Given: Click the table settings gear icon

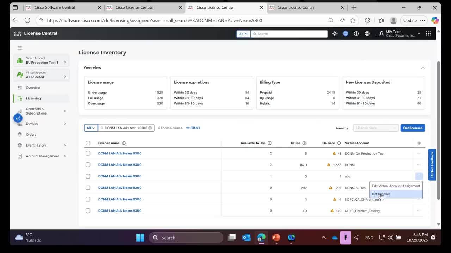Looking at the screenshot, I should pos(419,143).
